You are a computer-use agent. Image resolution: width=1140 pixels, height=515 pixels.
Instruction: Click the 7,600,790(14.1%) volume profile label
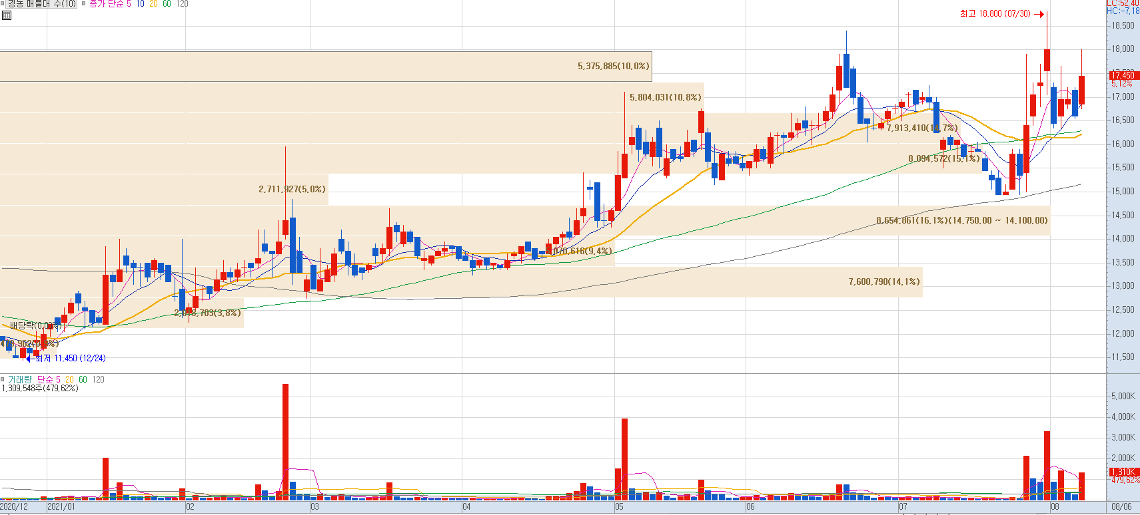(x=883, y=281)
